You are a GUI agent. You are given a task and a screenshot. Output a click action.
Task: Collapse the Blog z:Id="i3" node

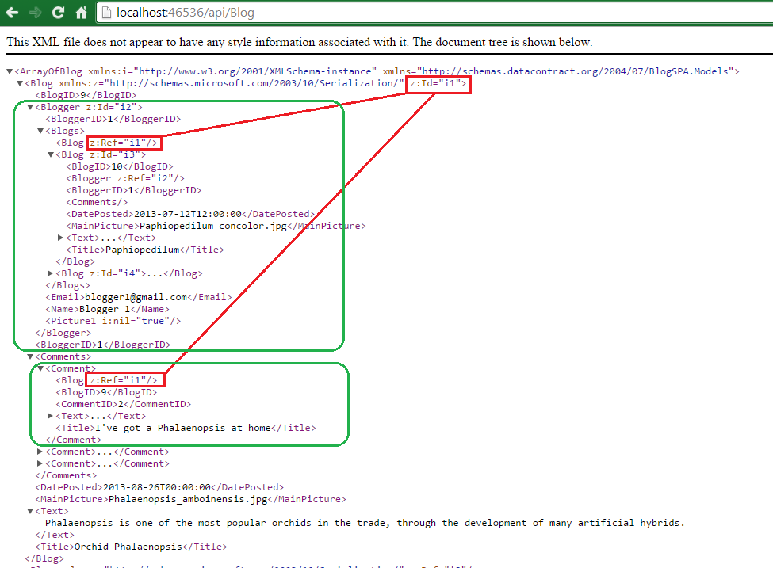pyautogui.click(x=51, y=154)
